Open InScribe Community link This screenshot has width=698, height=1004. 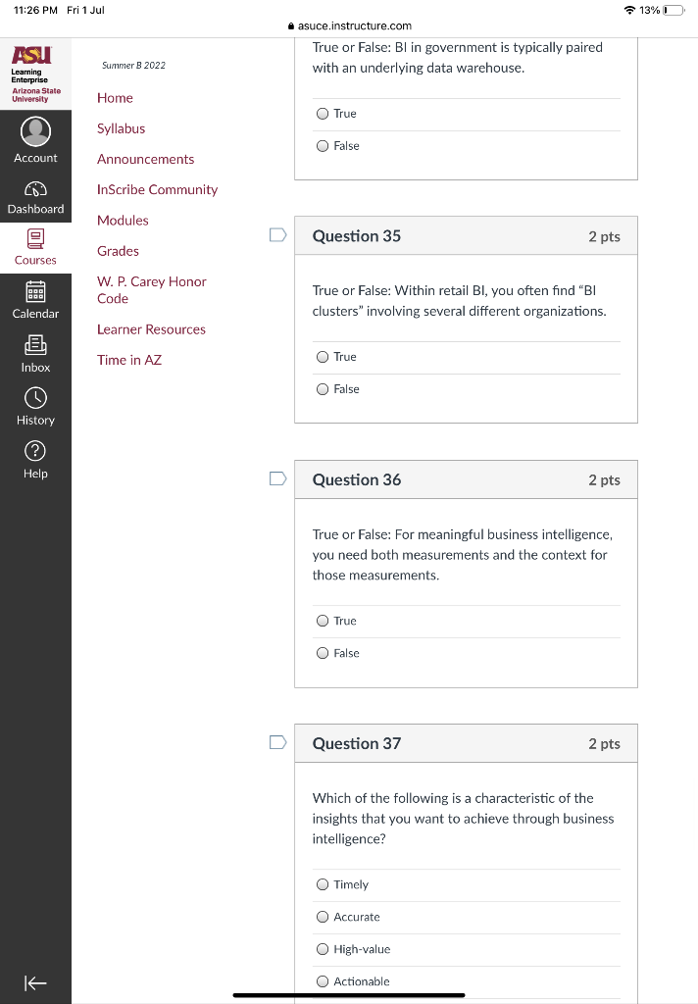(x=158, y=189)
